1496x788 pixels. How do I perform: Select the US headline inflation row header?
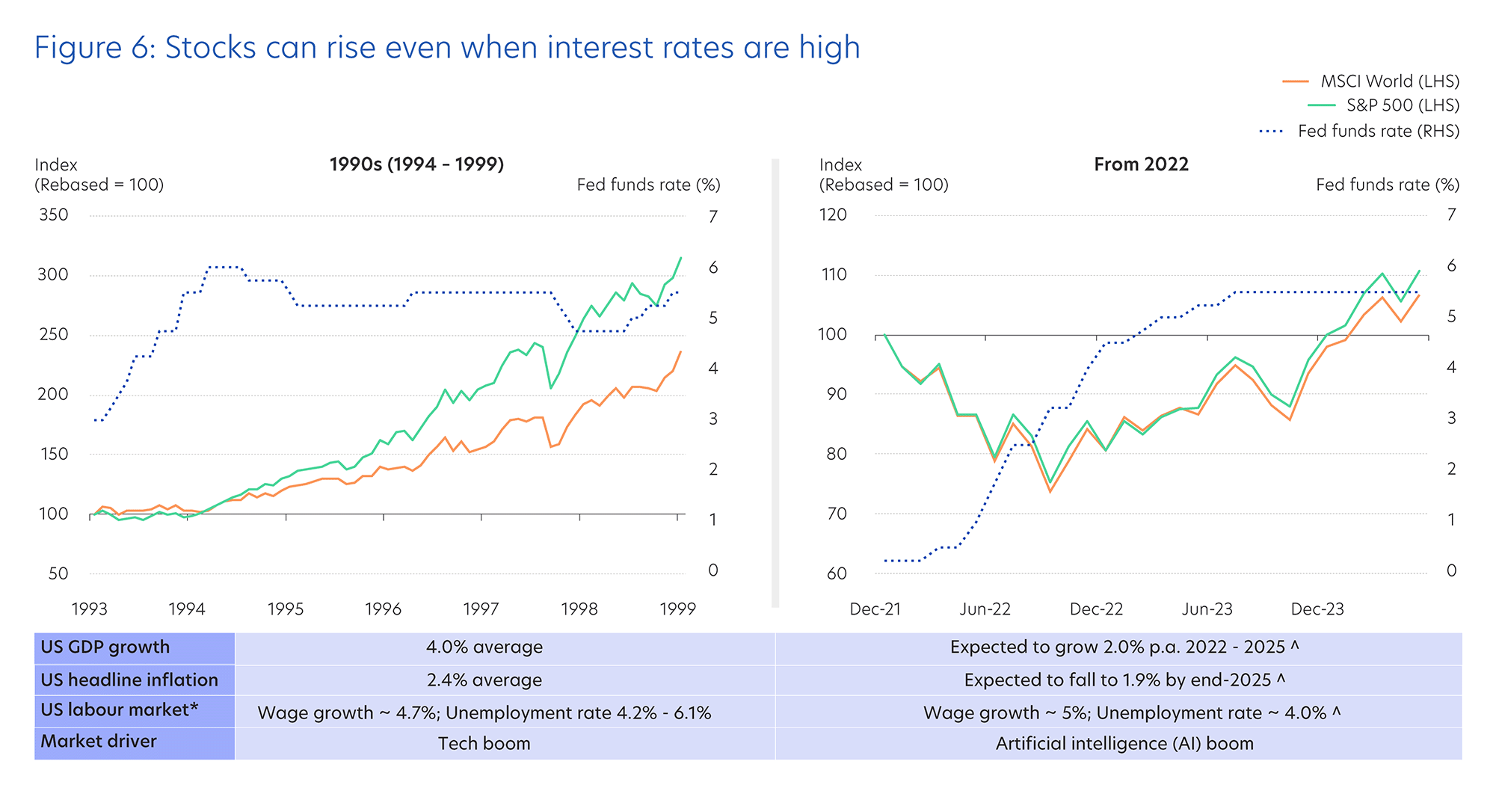point(129,680)
